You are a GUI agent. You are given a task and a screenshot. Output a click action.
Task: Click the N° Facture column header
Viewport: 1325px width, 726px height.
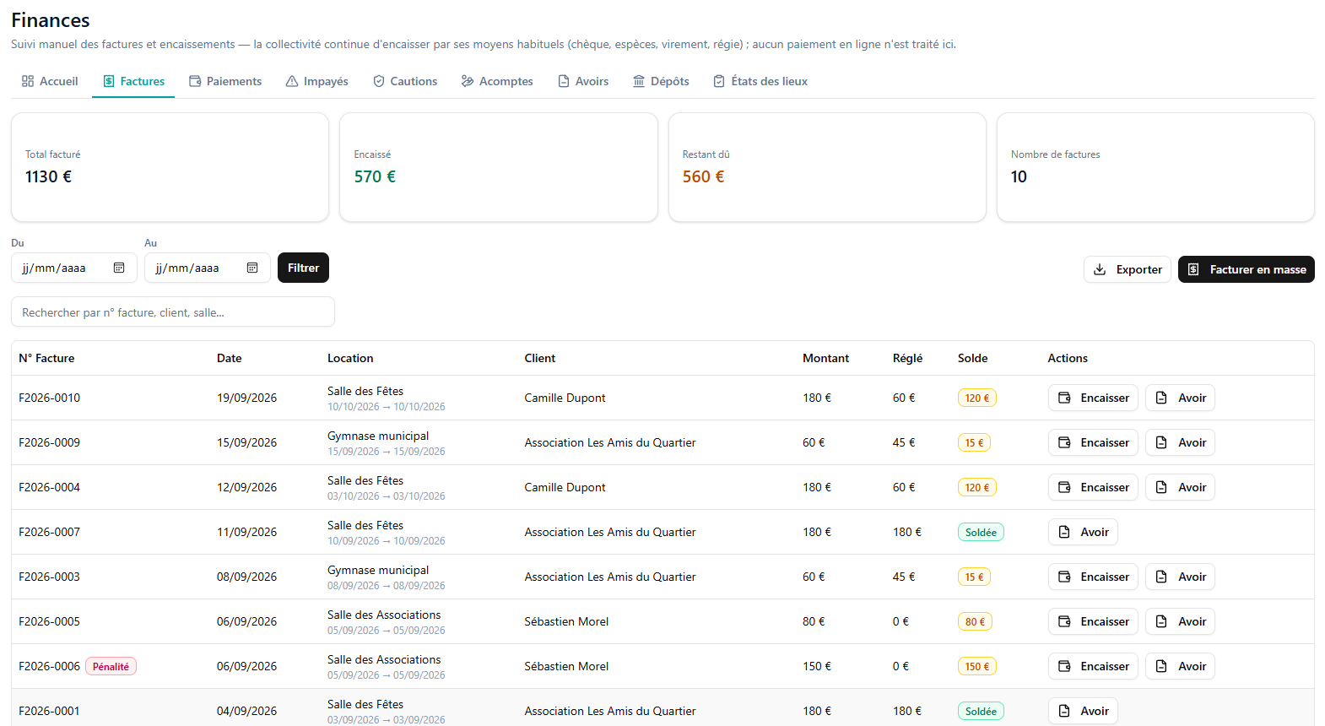click(46, 358)
